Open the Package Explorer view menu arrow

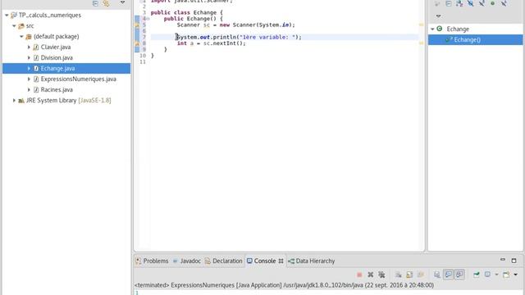122,2
